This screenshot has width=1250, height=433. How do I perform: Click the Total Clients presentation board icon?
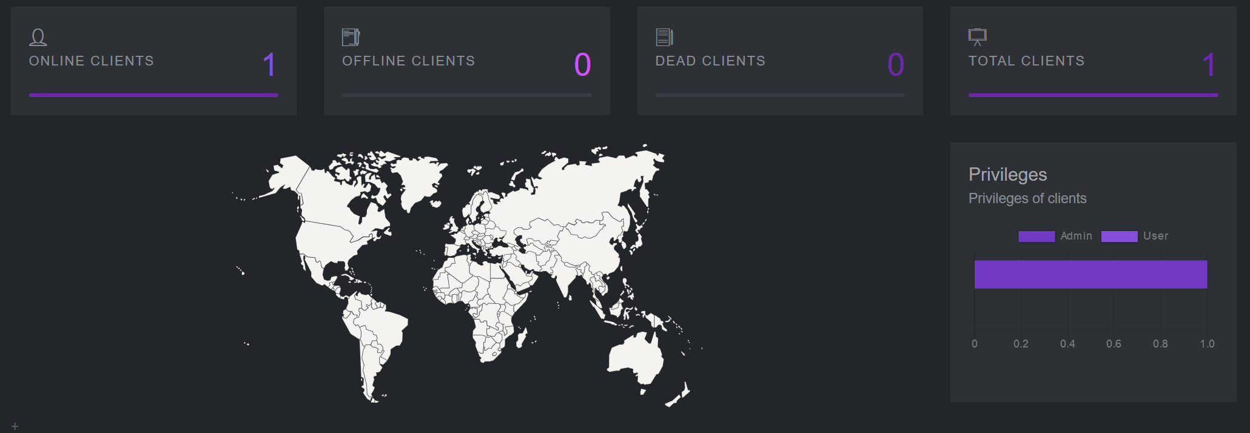[977, 38]
